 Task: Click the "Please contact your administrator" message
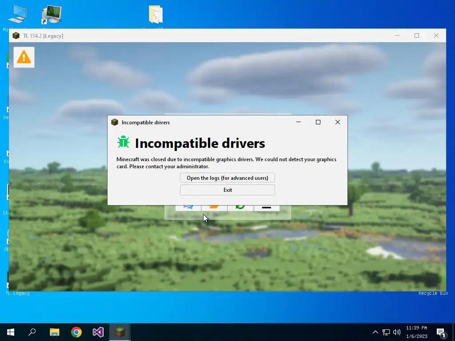pyautogui.click(x=169, y=167)
